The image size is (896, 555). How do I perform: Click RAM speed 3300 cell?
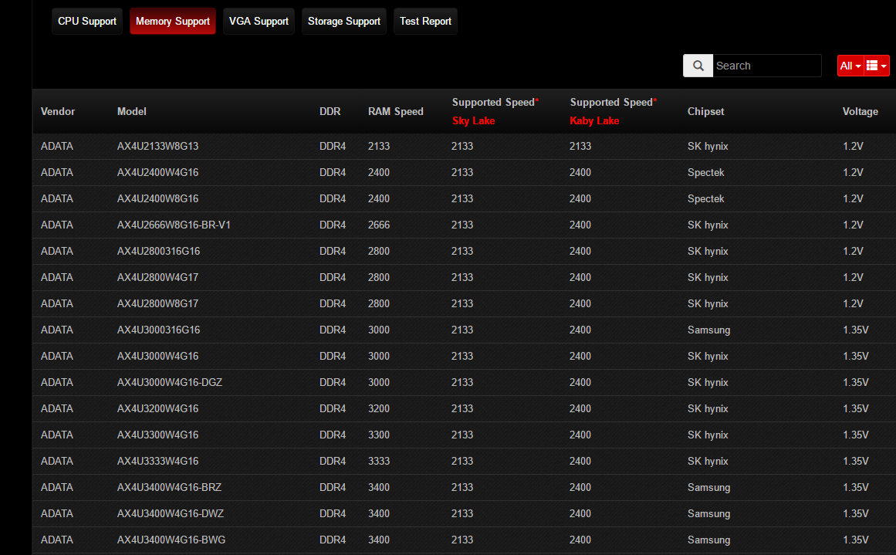(x=379, y=435)
